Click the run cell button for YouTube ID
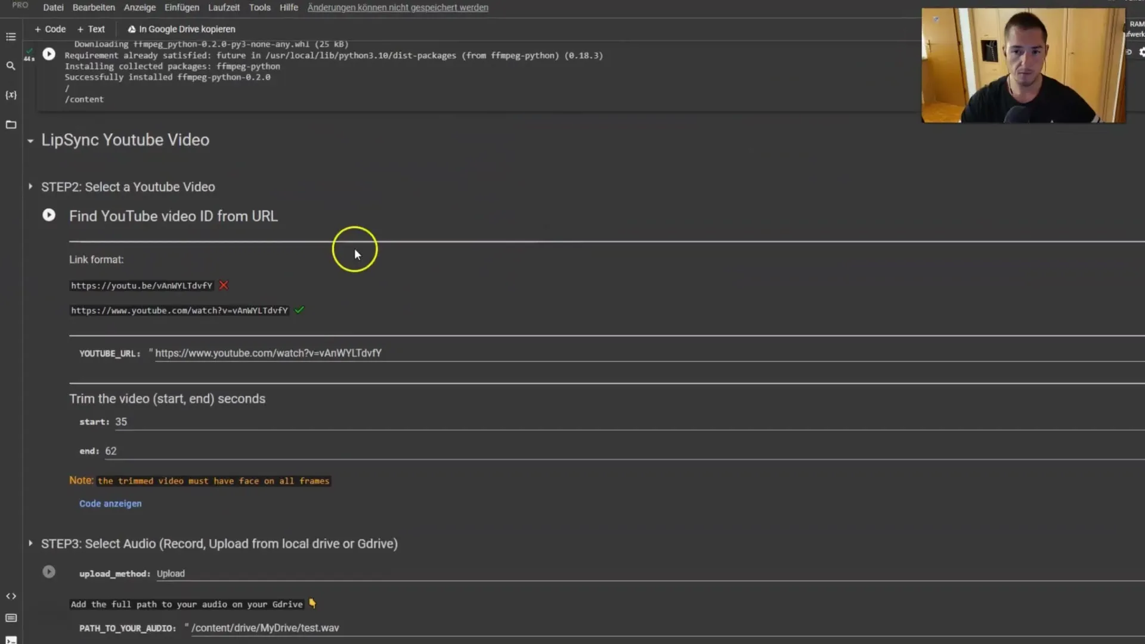Image resolution: width=1145 pixels, height=644 pixels. [x=49, y=215]
